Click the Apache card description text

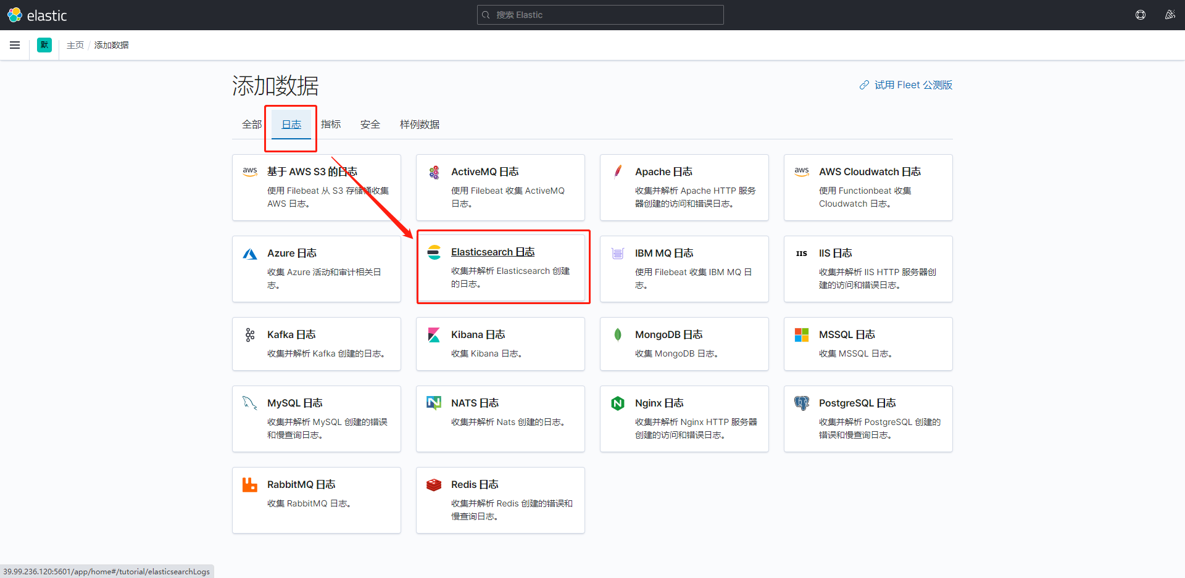(696, 197)
